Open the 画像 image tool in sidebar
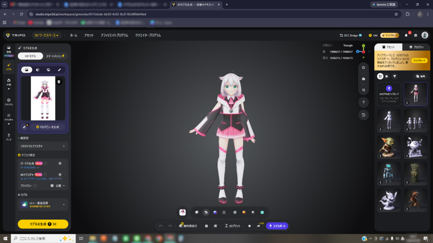 (x=9, y=49)
